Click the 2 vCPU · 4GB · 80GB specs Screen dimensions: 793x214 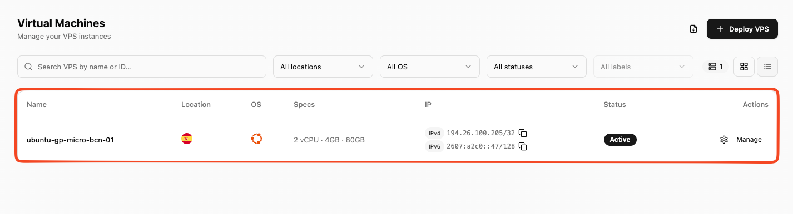click(329, 140)
